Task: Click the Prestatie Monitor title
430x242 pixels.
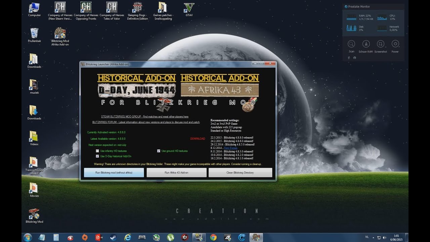Action: tap(359, 6)
